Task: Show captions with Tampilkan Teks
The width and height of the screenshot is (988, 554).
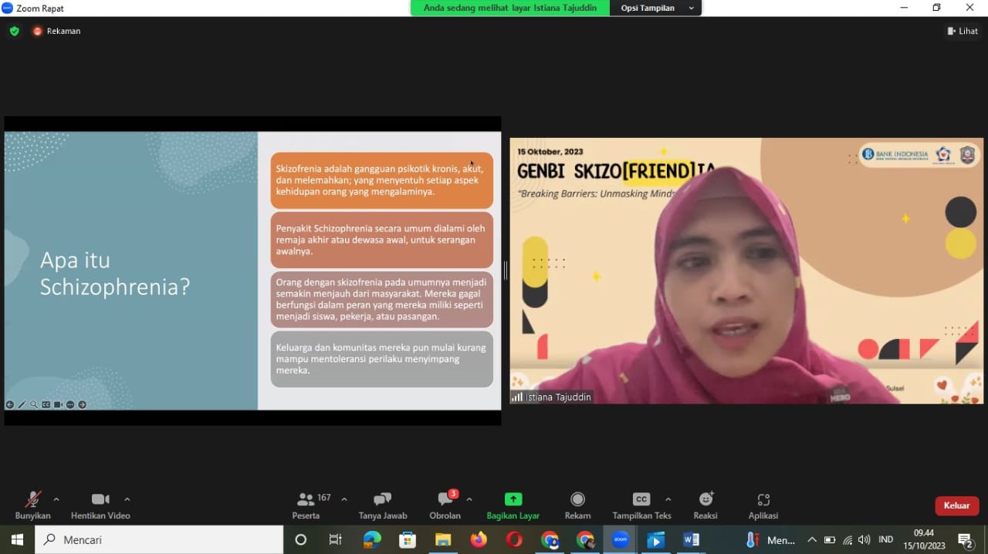Action: (641, 505)
